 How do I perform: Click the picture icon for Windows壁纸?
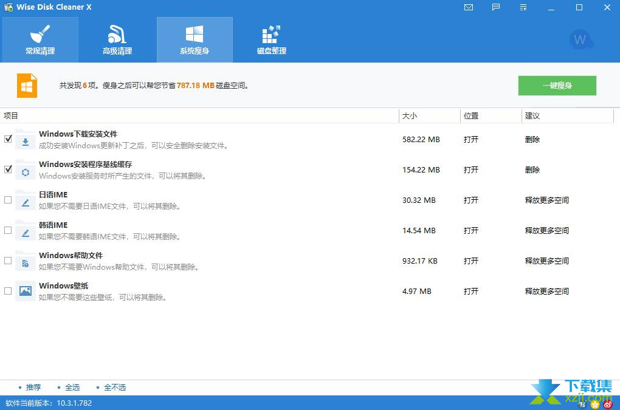[26, 291]
